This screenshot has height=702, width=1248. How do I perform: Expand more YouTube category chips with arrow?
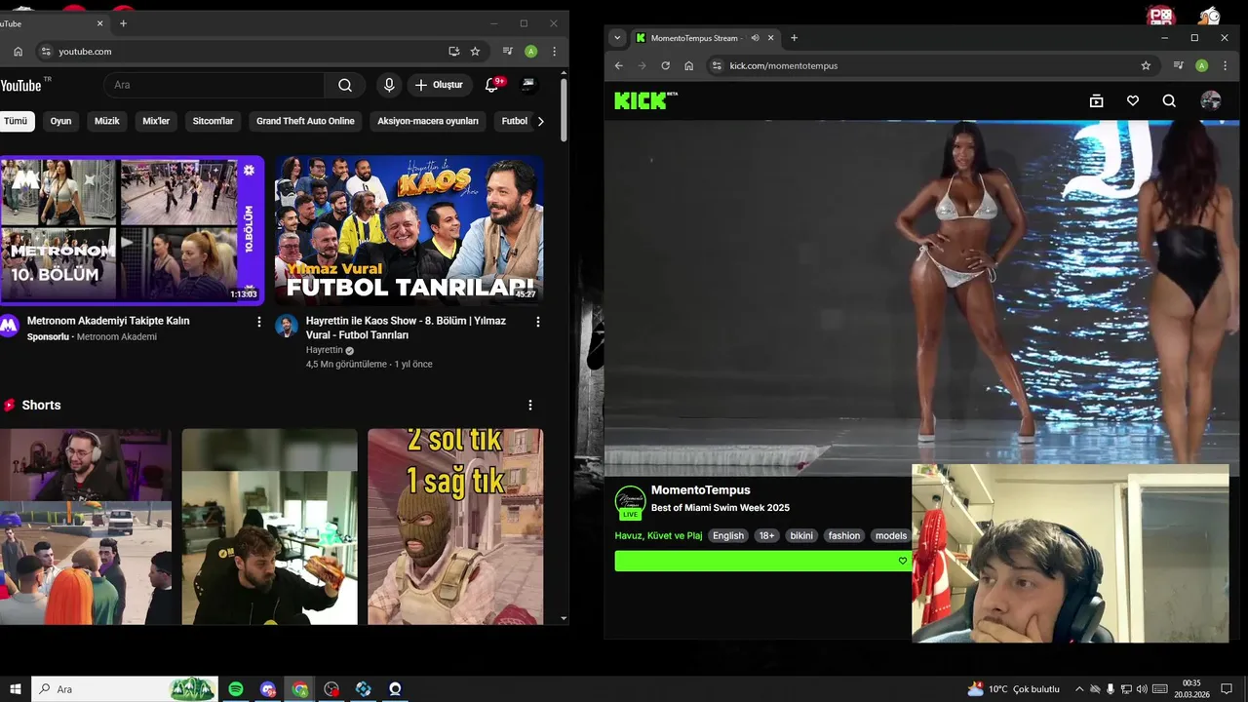pos(541,121)
